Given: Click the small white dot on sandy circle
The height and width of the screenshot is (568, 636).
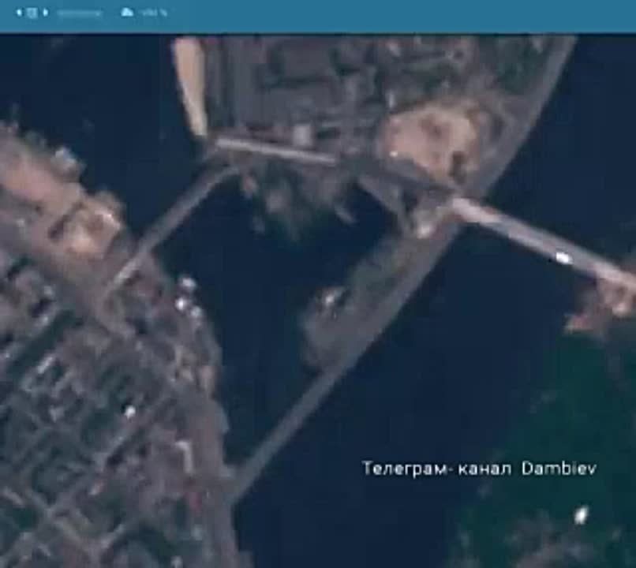Looking at the screenshot, I should coord(393,154).
